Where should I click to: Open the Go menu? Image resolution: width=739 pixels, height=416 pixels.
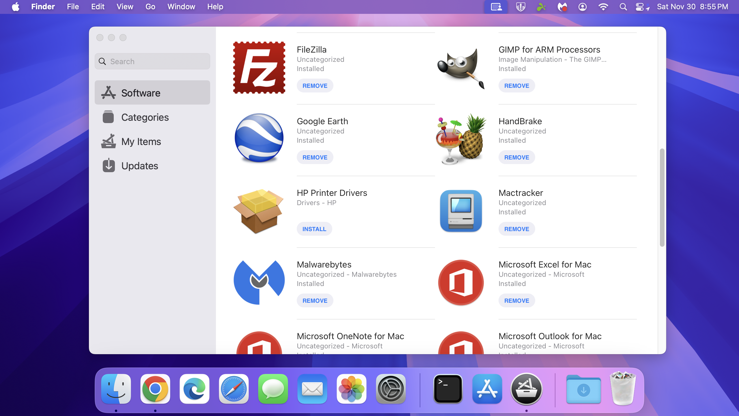tap(150, 7)
